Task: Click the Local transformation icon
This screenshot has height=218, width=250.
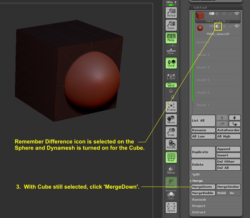Action: tap(171, 63)
